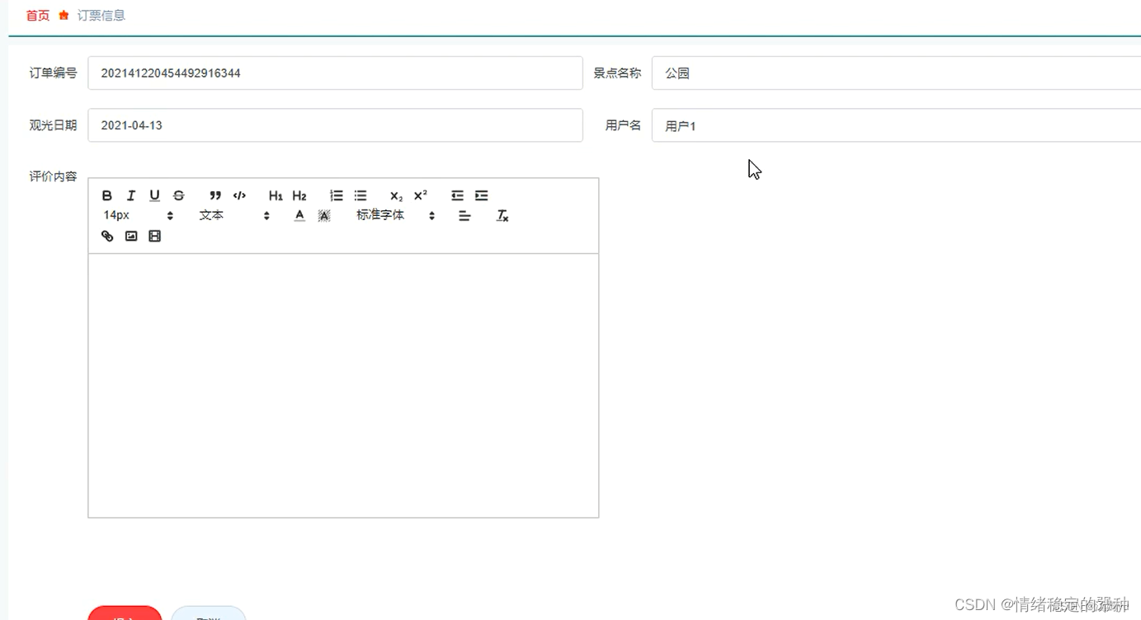
Task: Click the 景点名称 input field
Action: [896, 73]
